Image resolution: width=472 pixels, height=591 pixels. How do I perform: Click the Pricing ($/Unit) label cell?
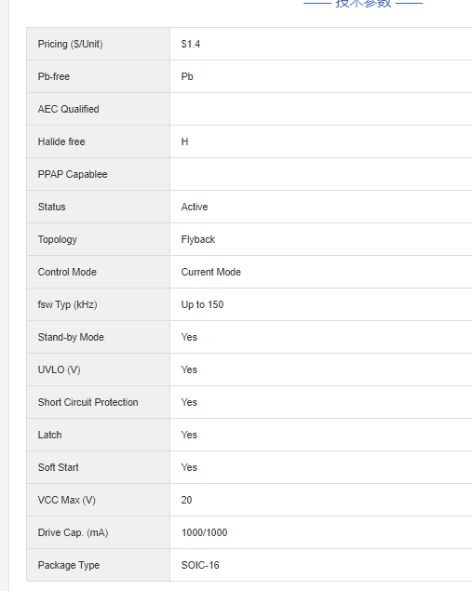click(98, 44)
